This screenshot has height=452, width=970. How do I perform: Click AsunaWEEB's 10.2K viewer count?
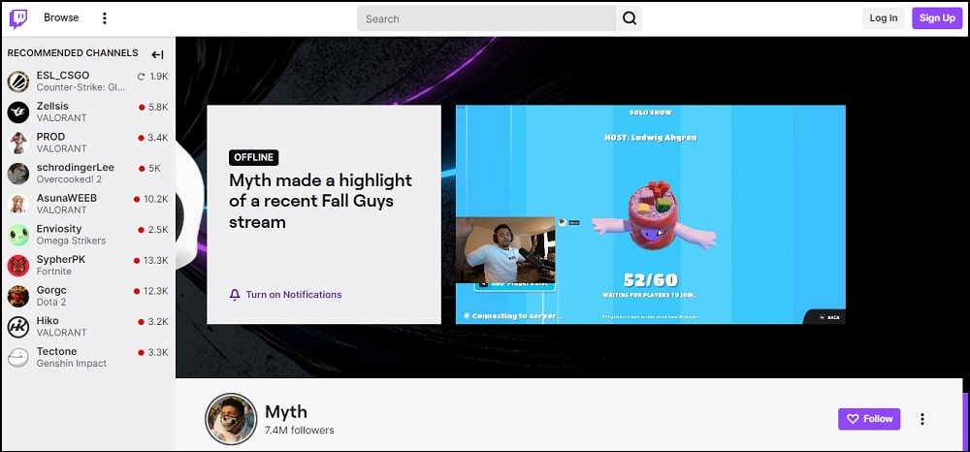pos(151,199)
